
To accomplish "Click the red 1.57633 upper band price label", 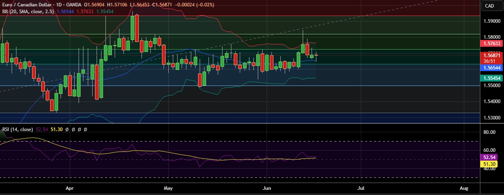I will coord(492,43).
